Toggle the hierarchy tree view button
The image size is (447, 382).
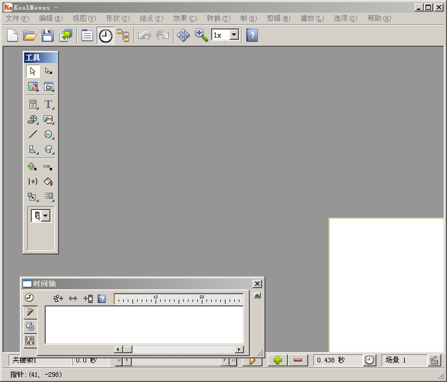tap(123, 36)
